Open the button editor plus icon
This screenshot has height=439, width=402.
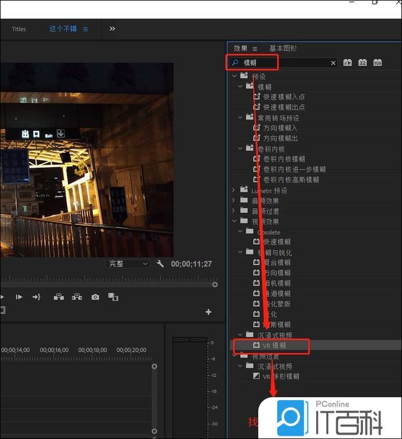coord(208,312)
